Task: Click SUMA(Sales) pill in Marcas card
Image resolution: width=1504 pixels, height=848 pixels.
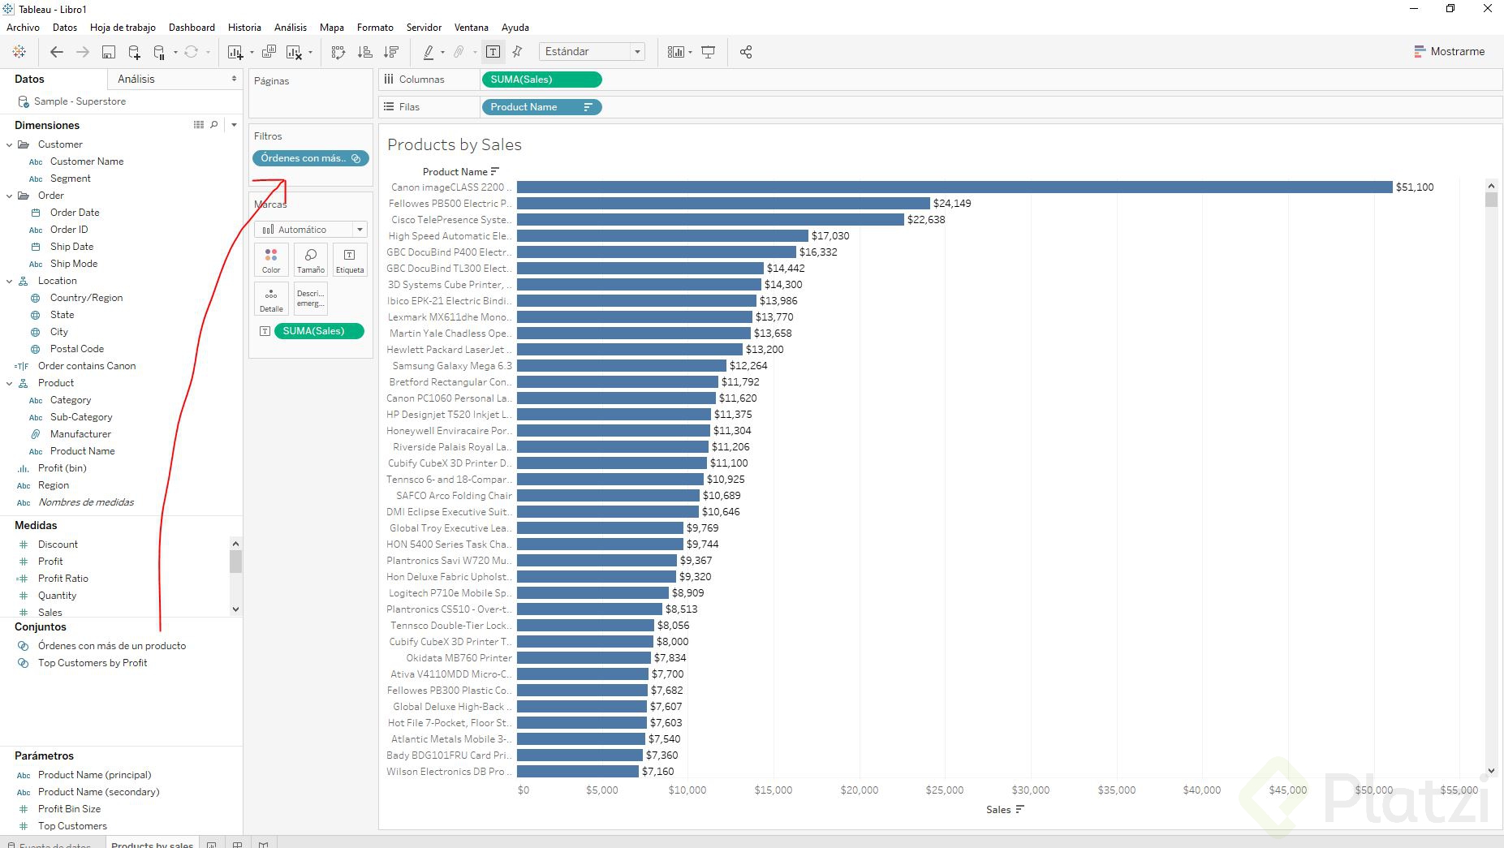Action: tap(319, 331)
